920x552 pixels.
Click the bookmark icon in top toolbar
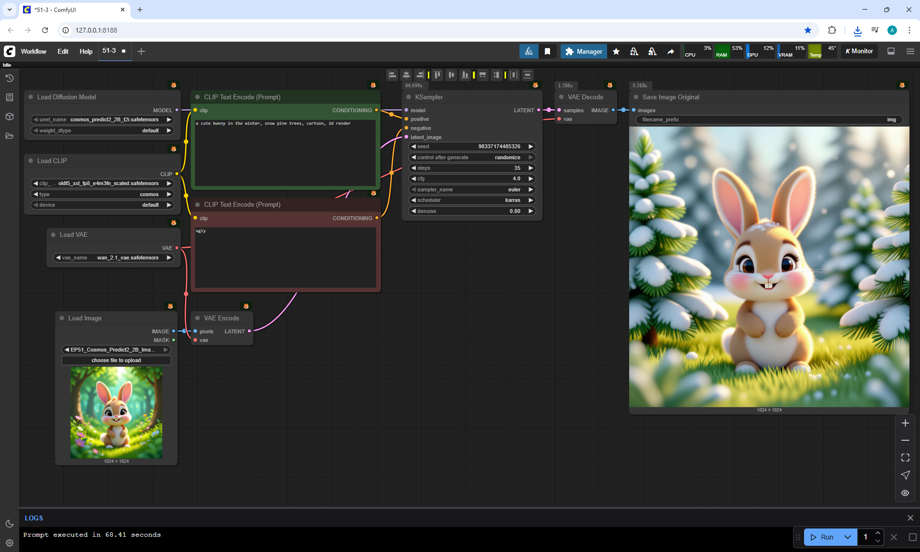(547, 51)
